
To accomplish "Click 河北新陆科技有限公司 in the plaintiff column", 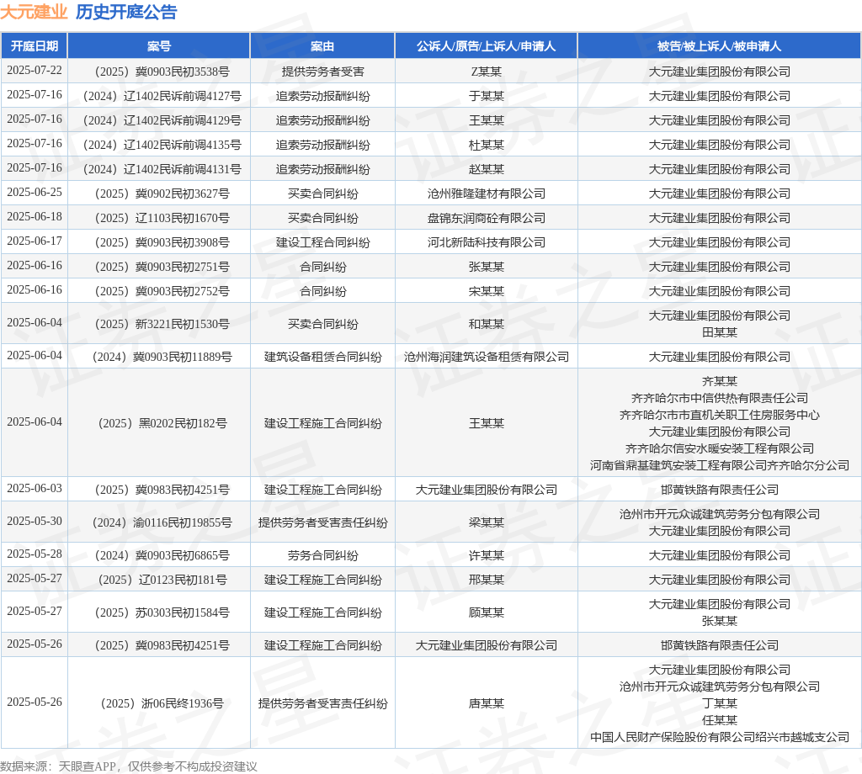I will (x=486, y=242).
